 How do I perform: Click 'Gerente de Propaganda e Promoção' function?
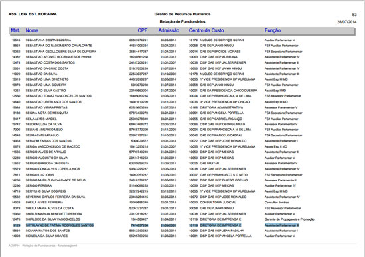click(x=289, y=219)
